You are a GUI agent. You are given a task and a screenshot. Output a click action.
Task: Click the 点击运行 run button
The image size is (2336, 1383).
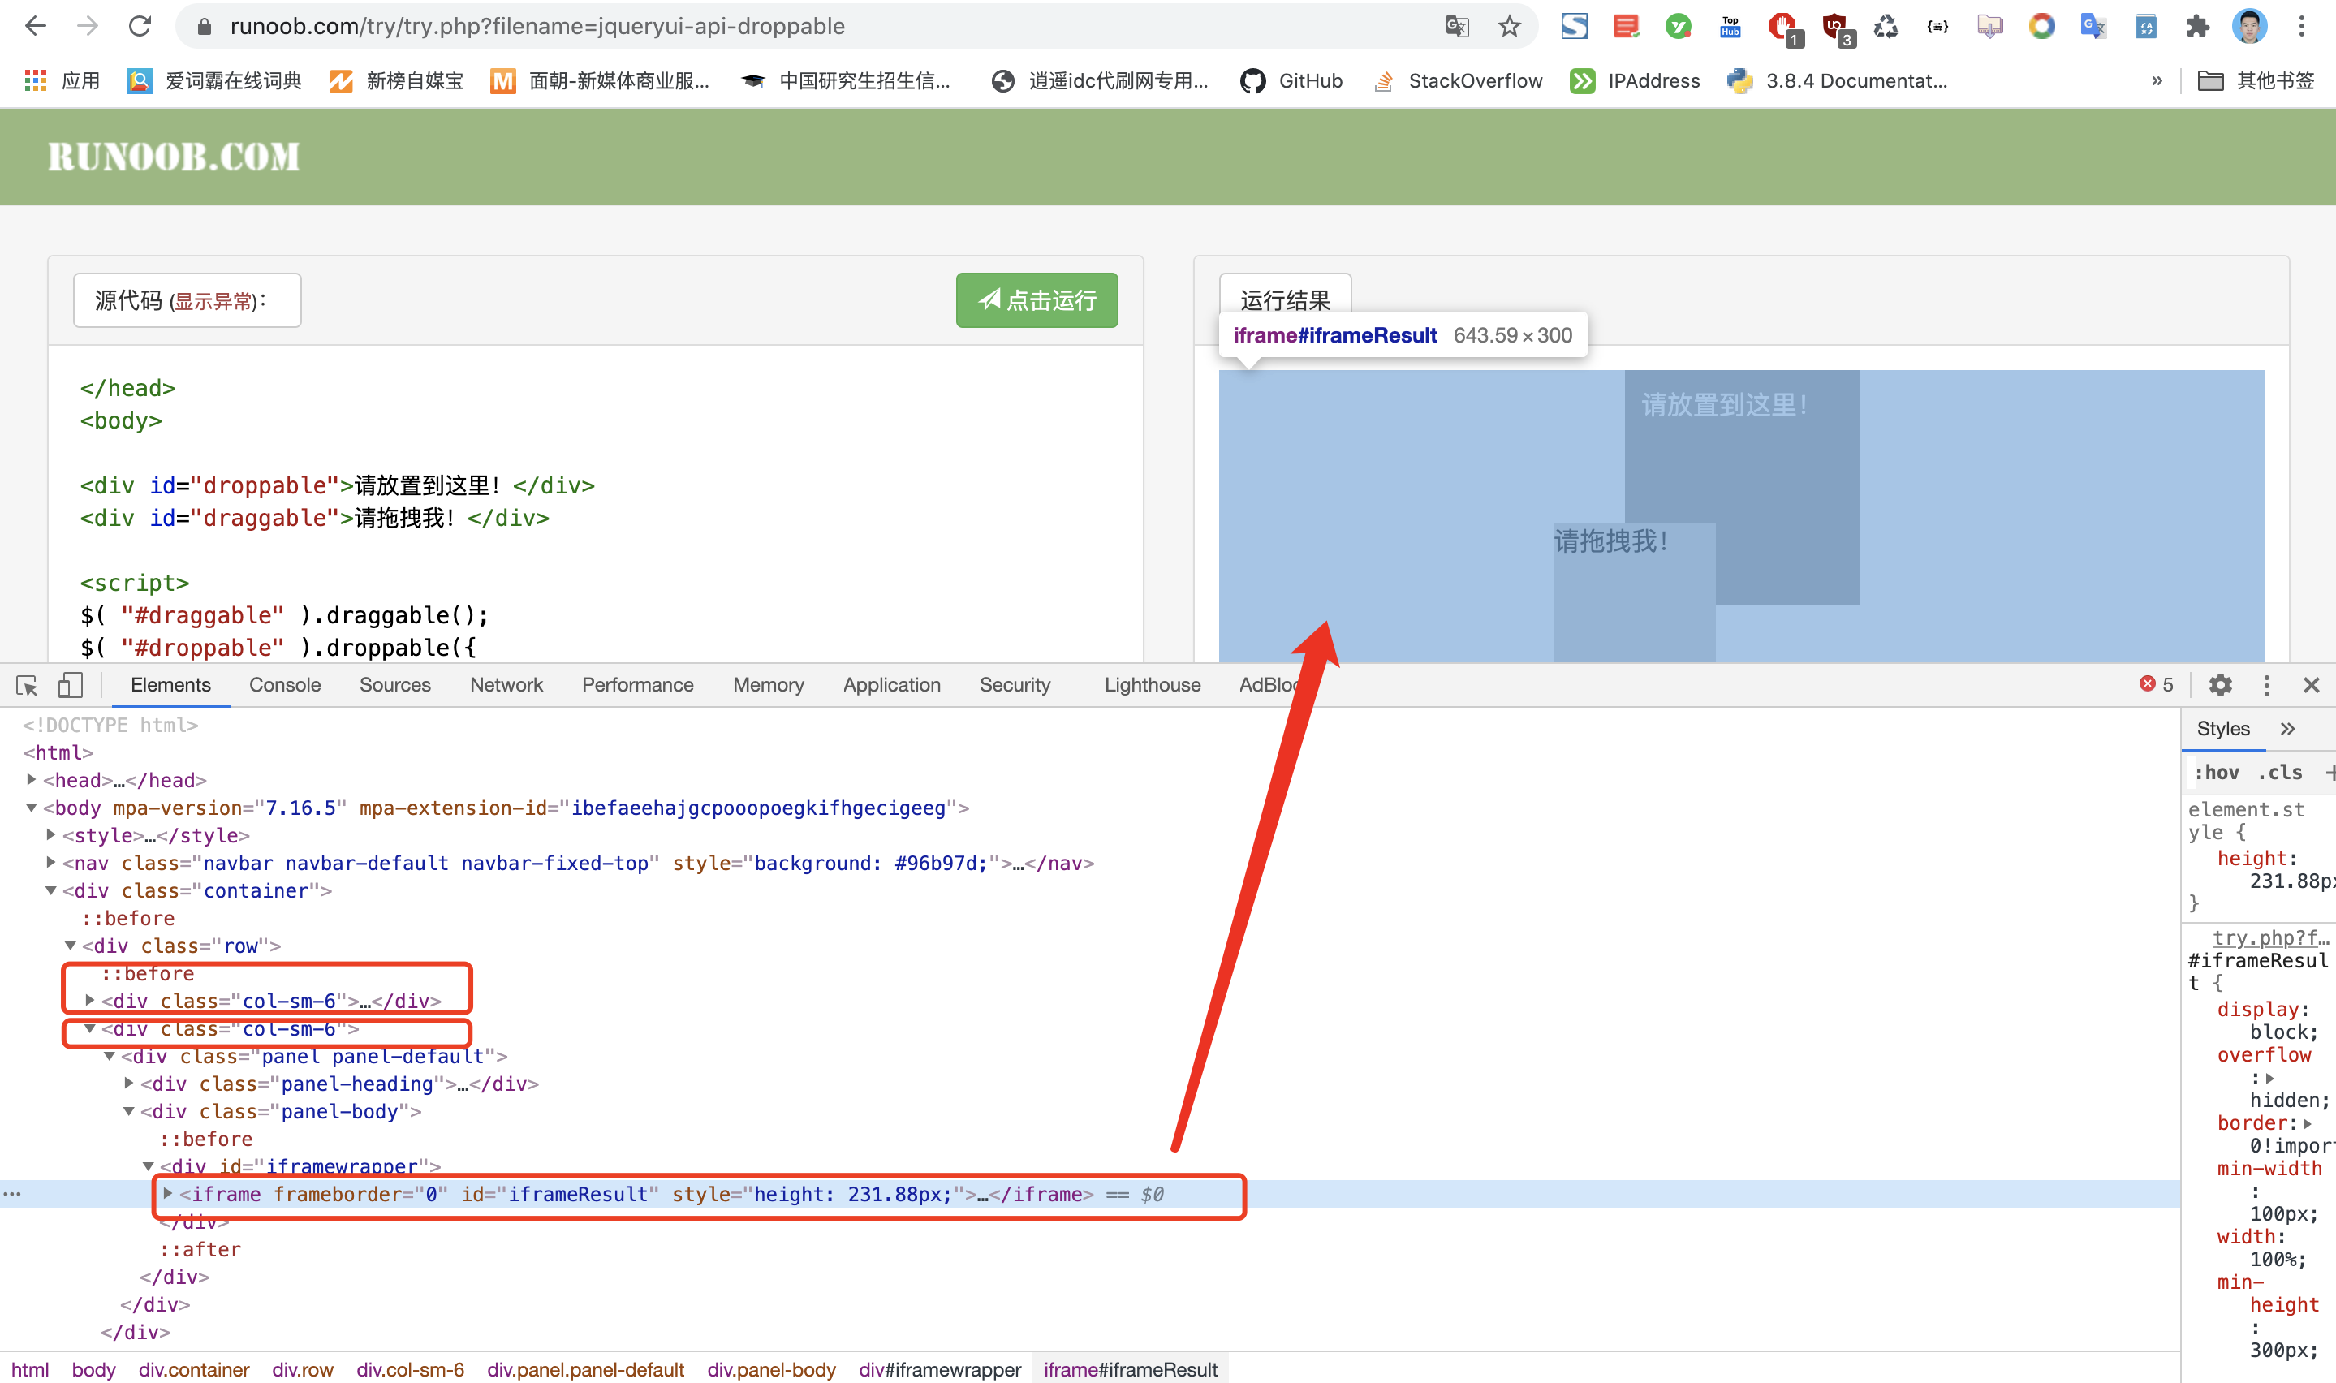[x=1037, y=299]
